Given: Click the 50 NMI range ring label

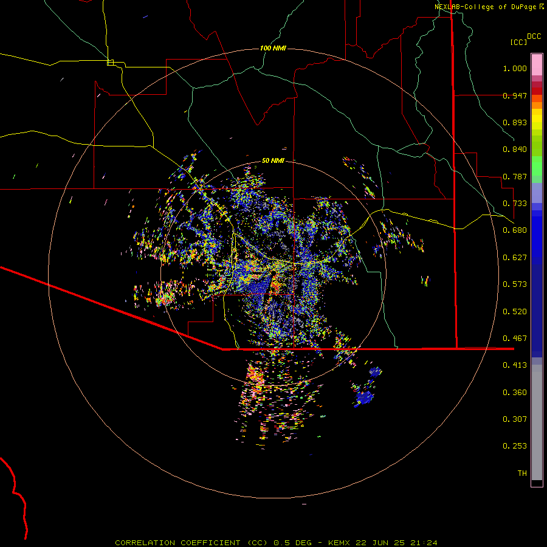Looking at the screenshot, I should pos(273,160).
